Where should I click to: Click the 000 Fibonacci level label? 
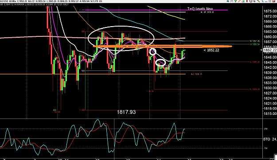pyautogui.click(x=83, y=31)
